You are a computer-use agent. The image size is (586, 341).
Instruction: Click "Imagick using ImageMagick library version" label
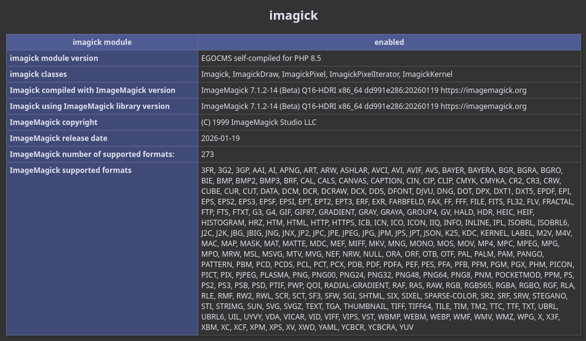pos(90,106)
